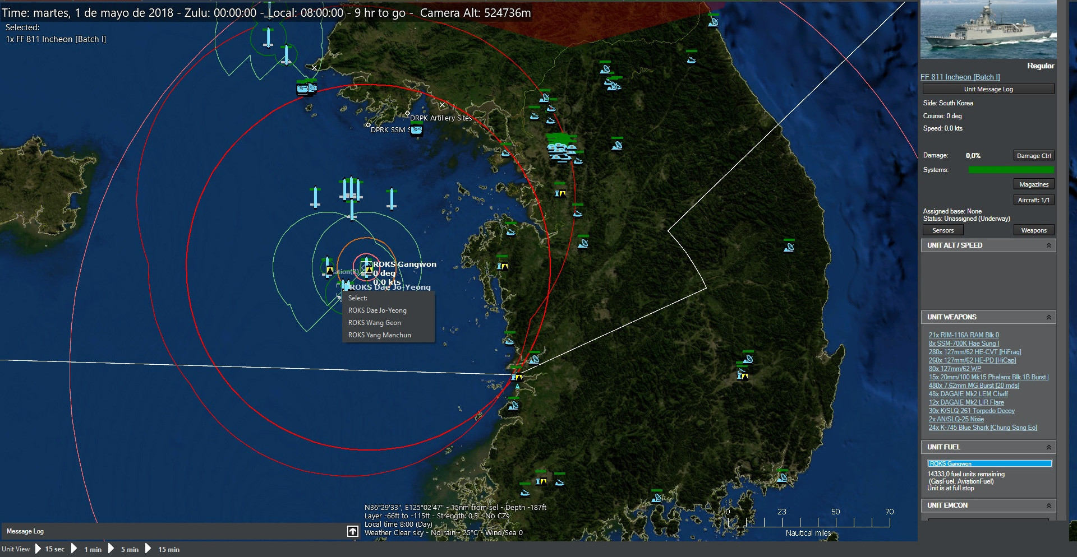Pick ROKS Wang Geon in the context menu

pos(374,323)
